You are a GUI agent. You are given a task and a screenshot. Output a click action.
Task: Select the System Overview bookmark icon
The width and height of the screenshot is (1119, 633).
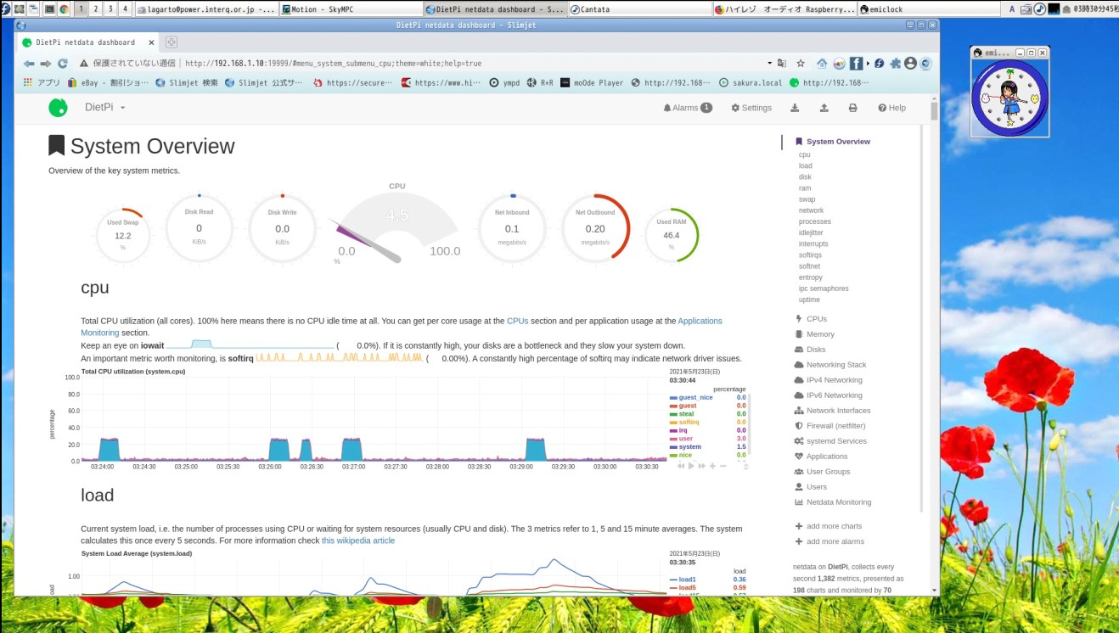click(x=798, y=141)
